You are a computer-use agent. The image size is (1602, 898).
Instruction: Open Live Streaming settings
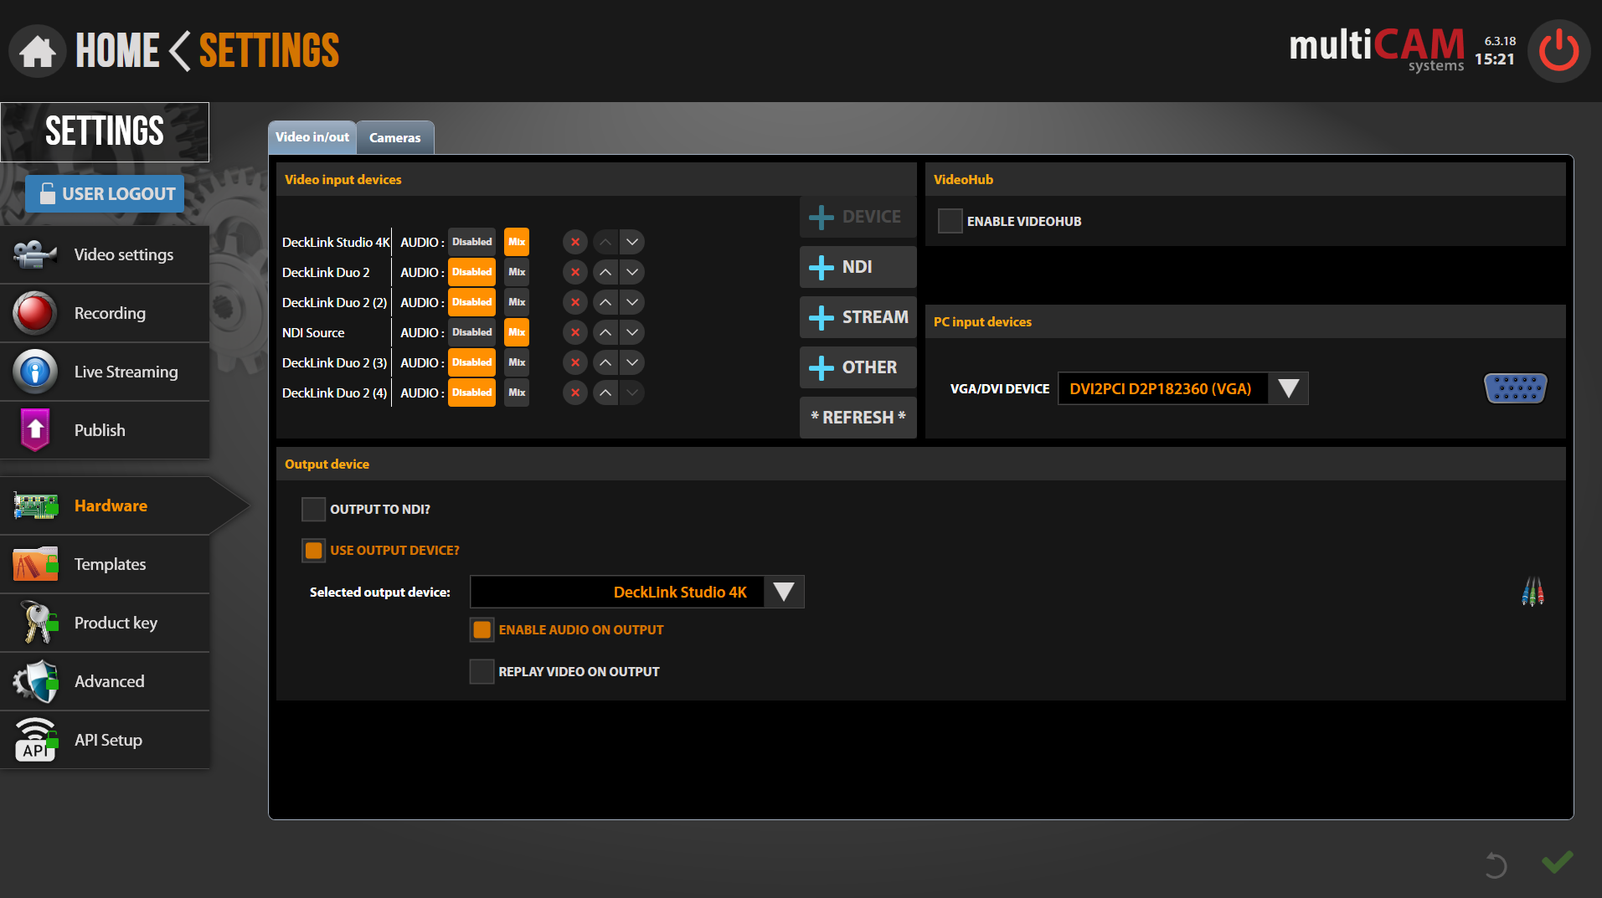click(105, 372)
